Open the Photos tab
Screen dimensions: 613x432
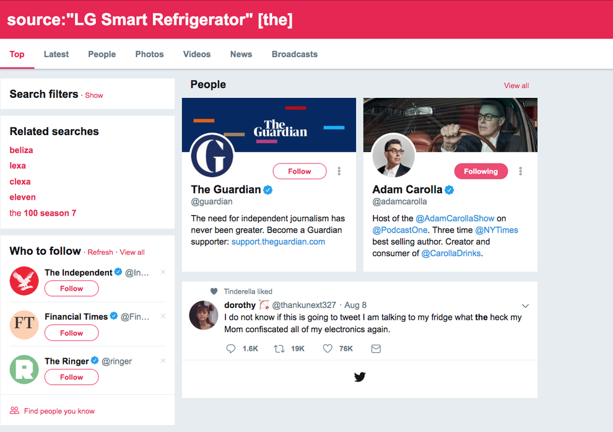(149, 54)
